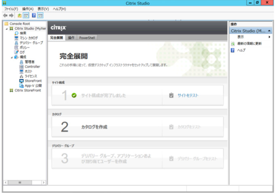Viewport: 275px width, 193px height.
Task: Select the Controller label in the tree
Action: tap(32, 66)
